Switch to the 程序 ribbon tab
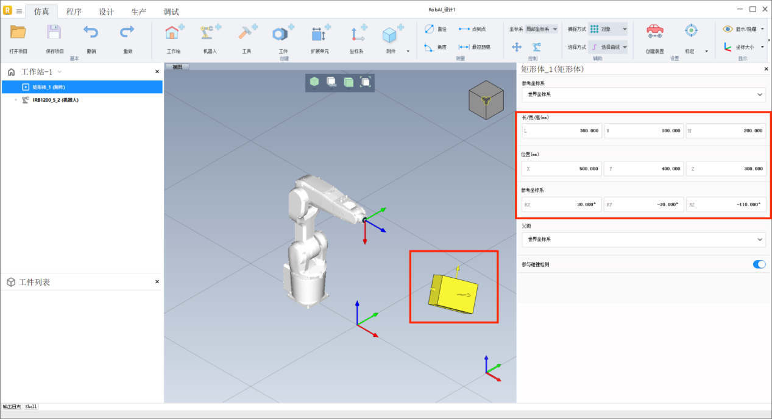Screen dimensions: 772x419 point(74,12)
